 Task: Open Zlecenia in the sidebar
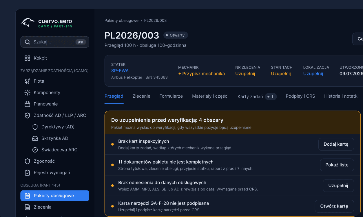click(55, 207)
